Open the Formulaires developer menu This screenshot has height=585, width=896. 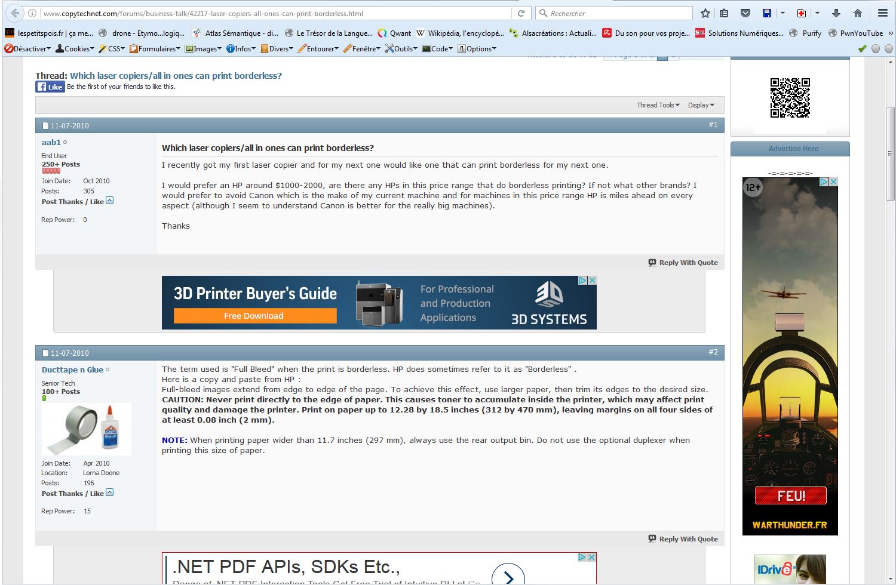tap(155, 49)
